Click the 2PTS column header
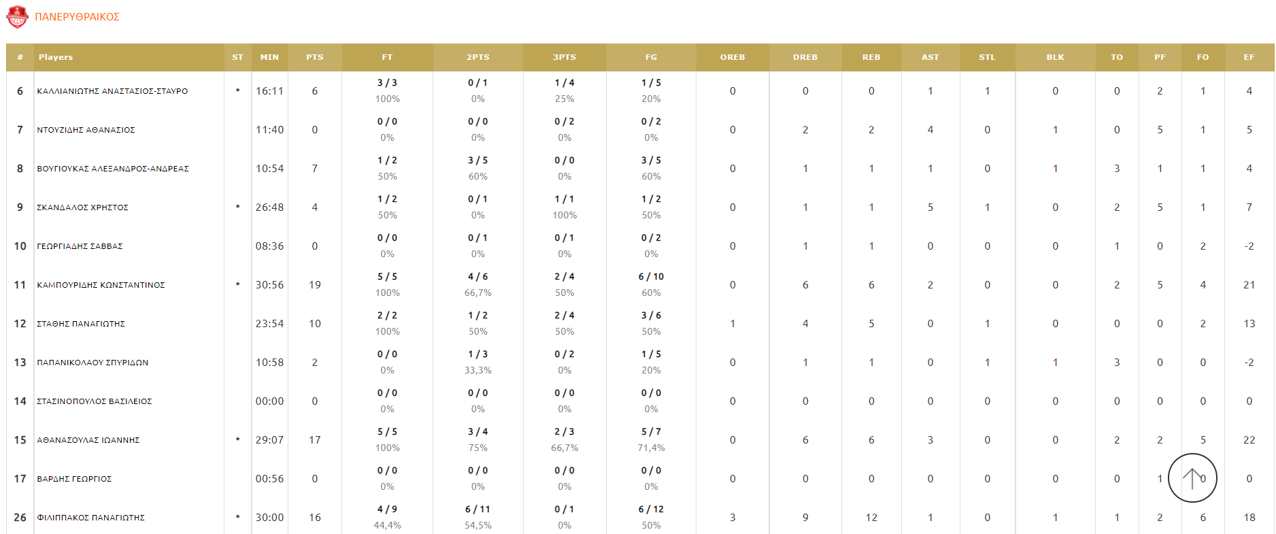This screenshot has height=534, width=1276. [477, 57]
